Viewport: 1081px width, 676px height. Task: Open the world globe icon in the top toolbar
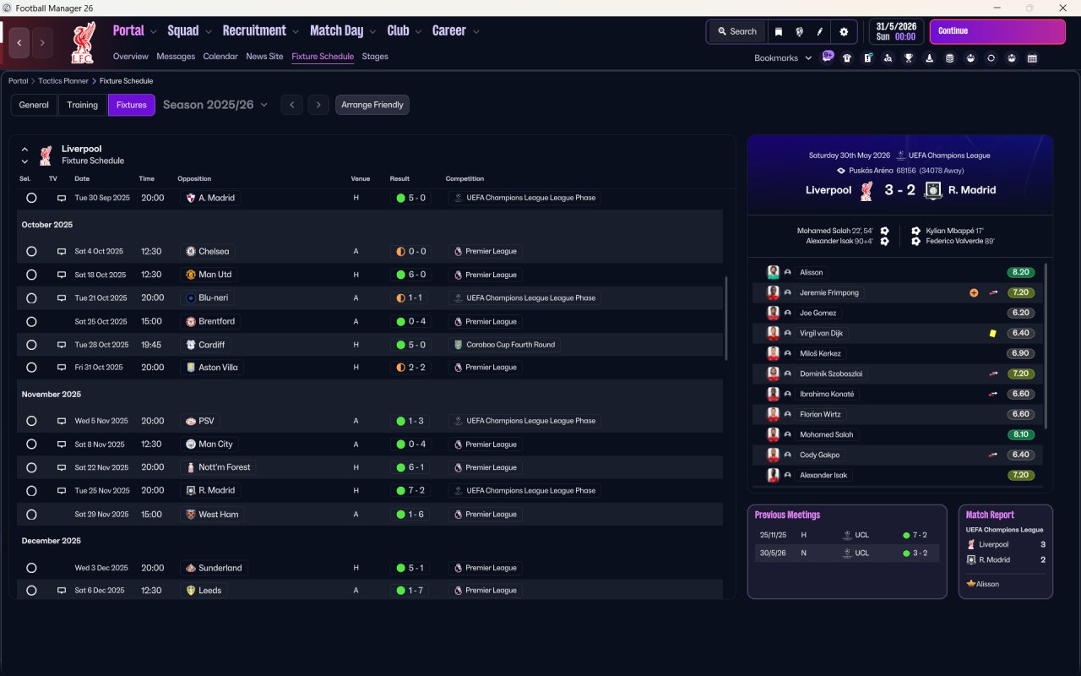pyautogui.click(x=799, y=31)
